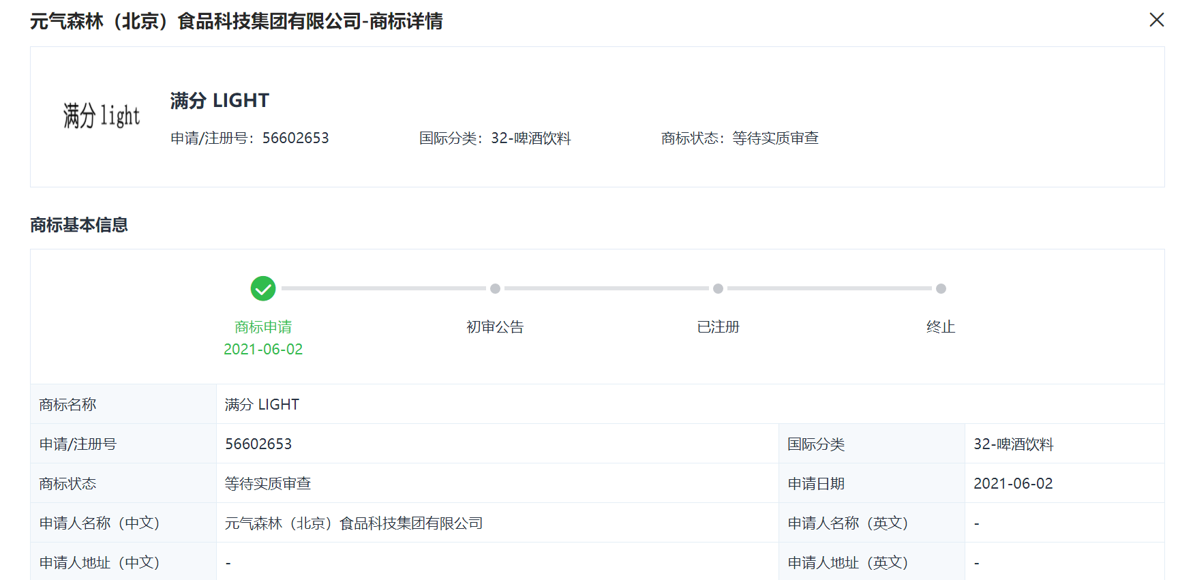Click the 申请/注册号 table label cell
This screenshot has height=580, width=1193.
pos(123,444)
